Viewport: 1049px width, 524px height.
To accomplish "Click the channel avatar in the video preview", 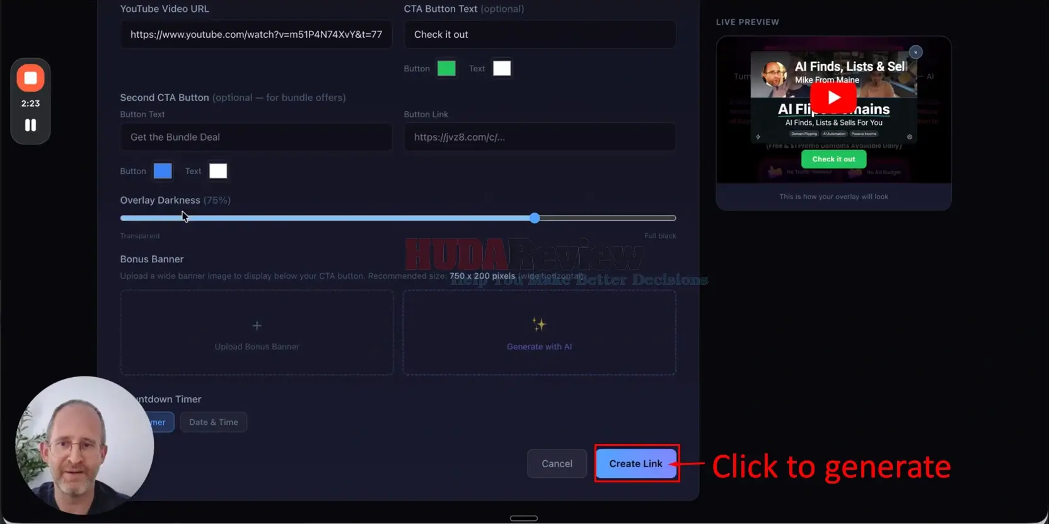I will [x=774, y=74].
